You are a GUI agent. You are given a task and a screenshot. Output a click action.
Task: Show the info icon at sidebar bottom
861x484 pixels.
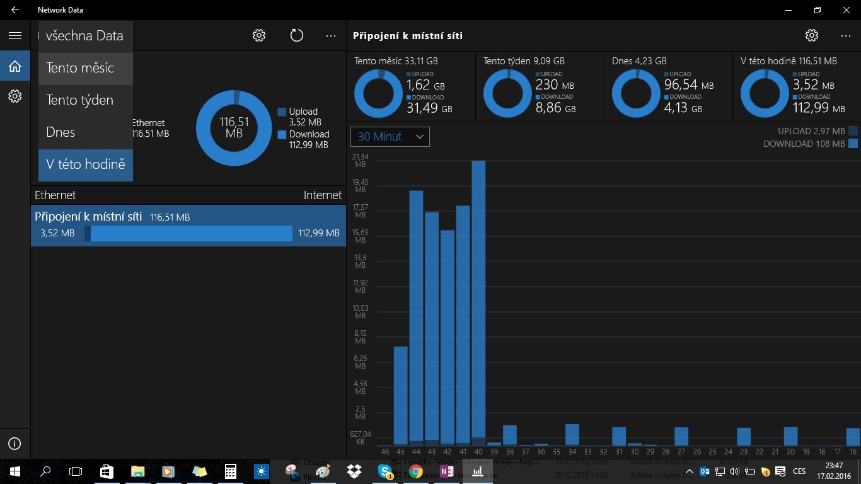15,444
